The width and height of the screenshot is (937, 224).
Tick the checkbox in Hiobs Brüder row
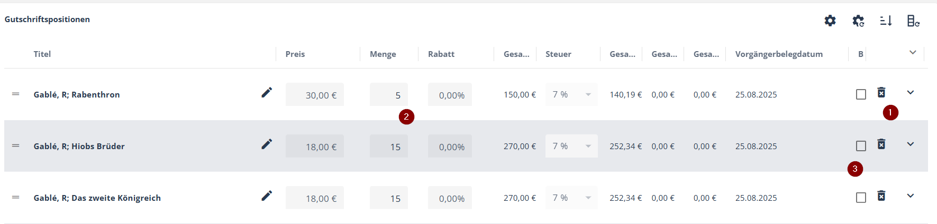coord(861,146)
